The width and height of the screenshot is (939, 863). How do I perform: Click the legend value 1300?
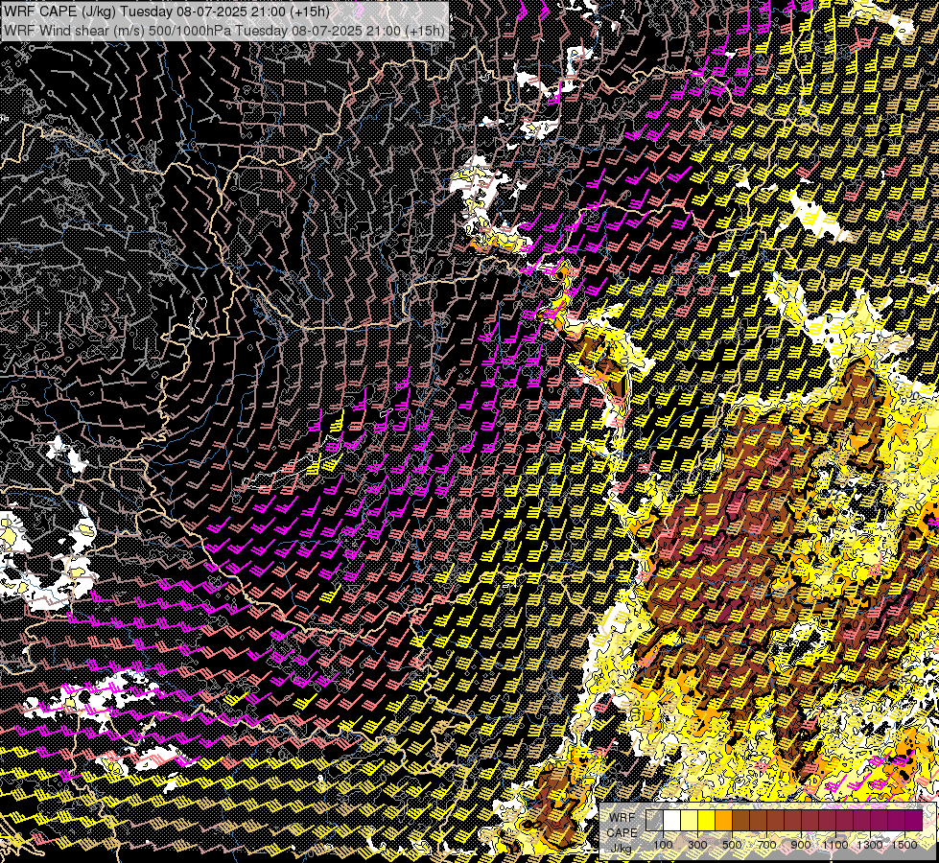tap(870, 845)
